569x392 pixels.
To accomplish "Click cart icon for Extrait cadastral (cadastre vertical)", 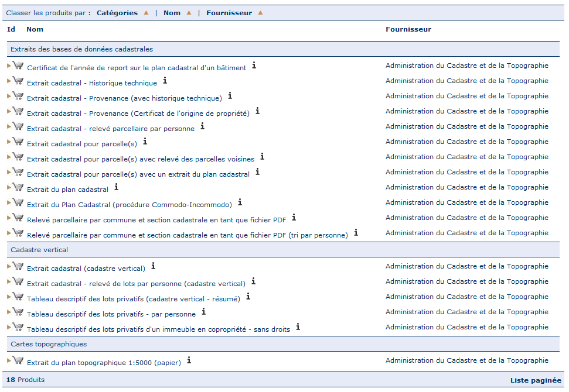I will (x=18, y=266).
